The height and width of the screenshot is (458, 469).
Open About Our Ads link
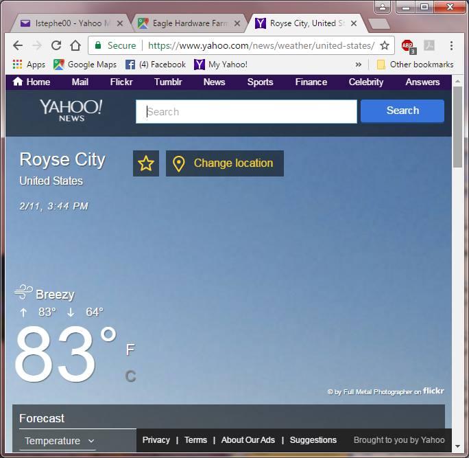(x=248, y=439)
